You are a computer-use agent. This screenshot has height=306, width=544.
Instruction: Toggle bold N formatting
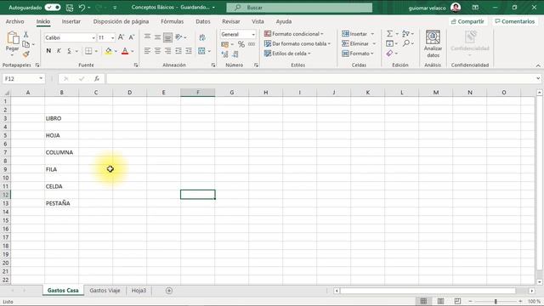[x=48, y=51]
